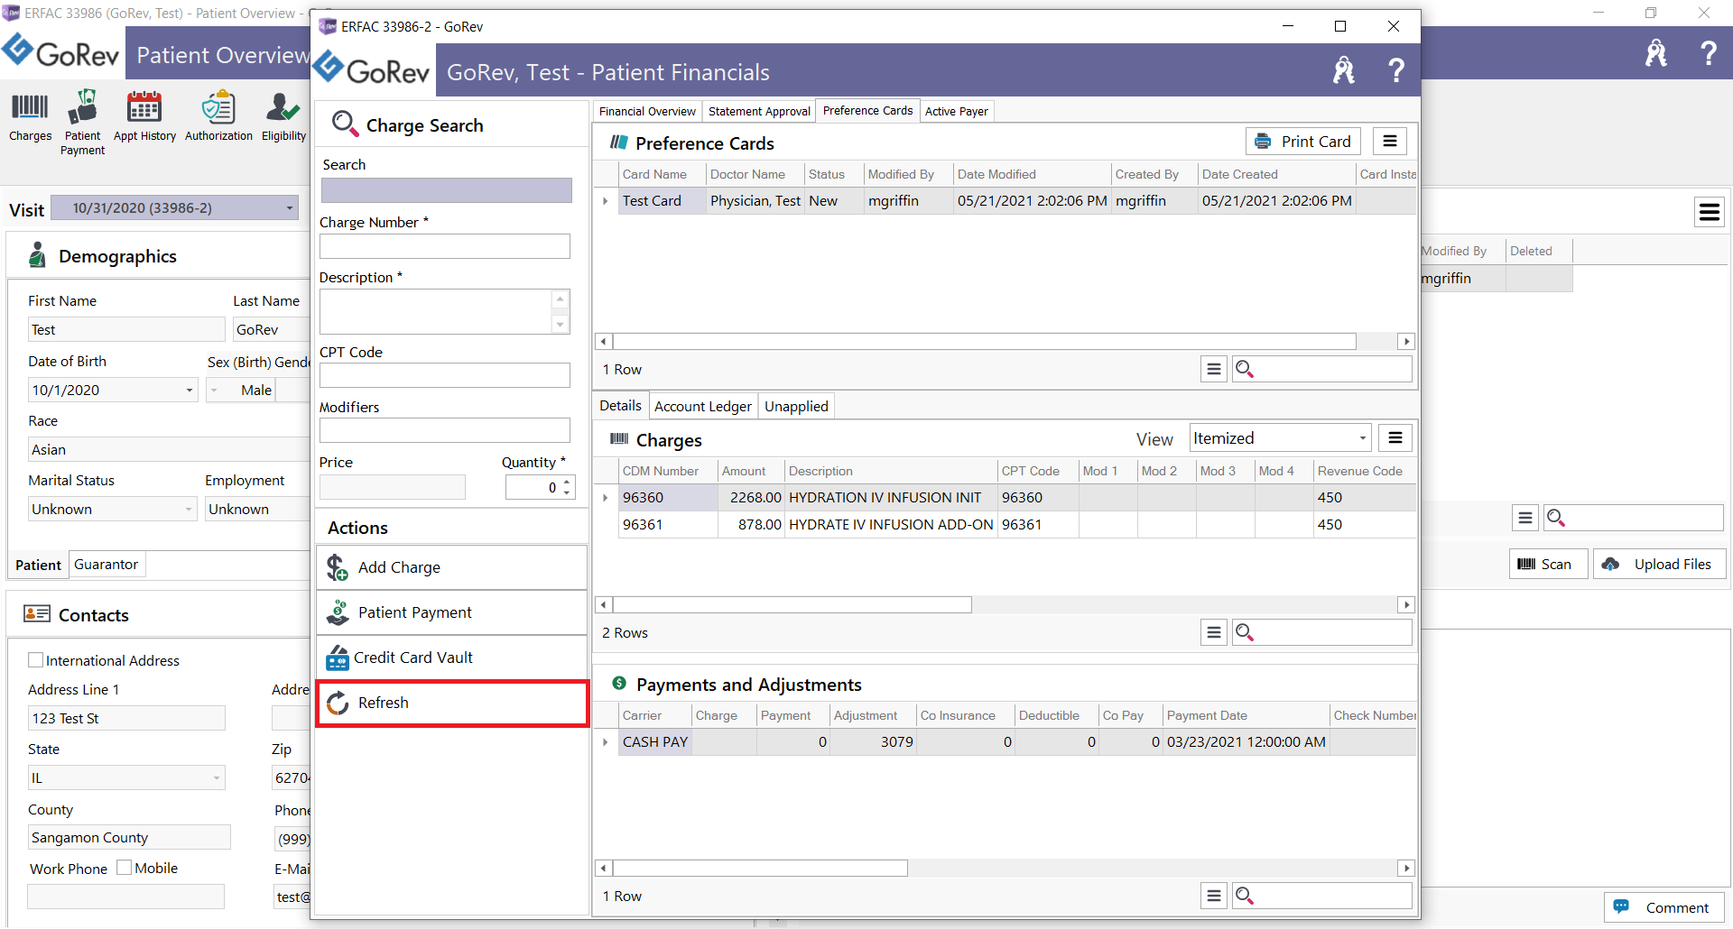Click the help question mark in Patient Financials
The image size is (1733, 929).
(1395, 70)
